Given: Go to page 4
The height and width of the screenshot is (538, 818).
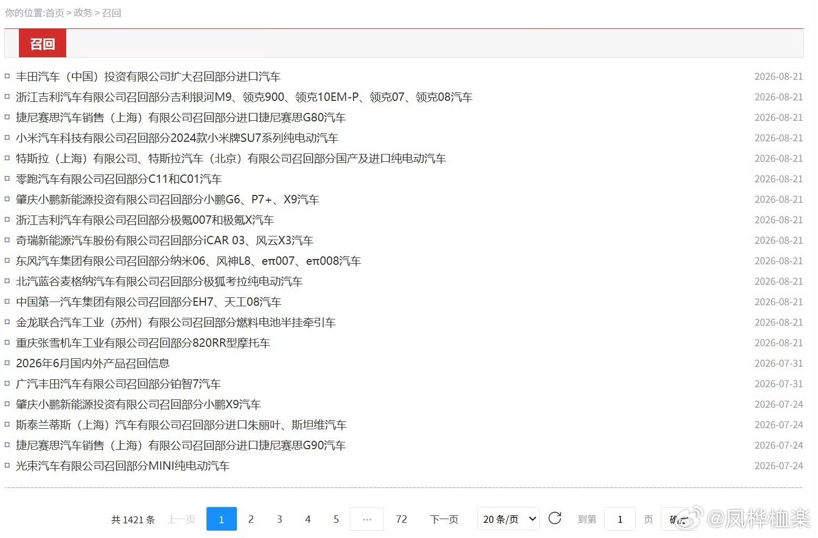Looking at the screenshot, I should 307,519.
